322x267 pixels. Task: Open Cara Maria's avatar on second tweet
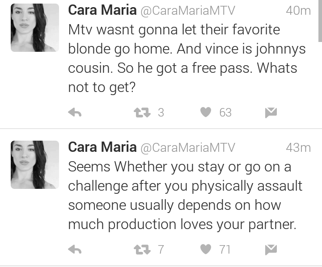click(x=35, y=165)
